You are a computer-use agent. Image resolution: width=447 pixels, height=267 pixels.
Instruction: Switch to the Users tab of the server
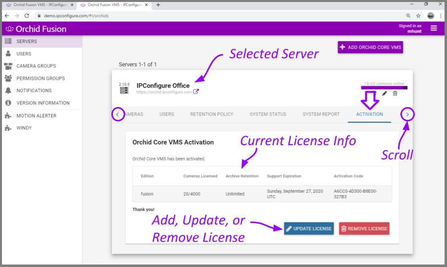click(x=167, y=114)
